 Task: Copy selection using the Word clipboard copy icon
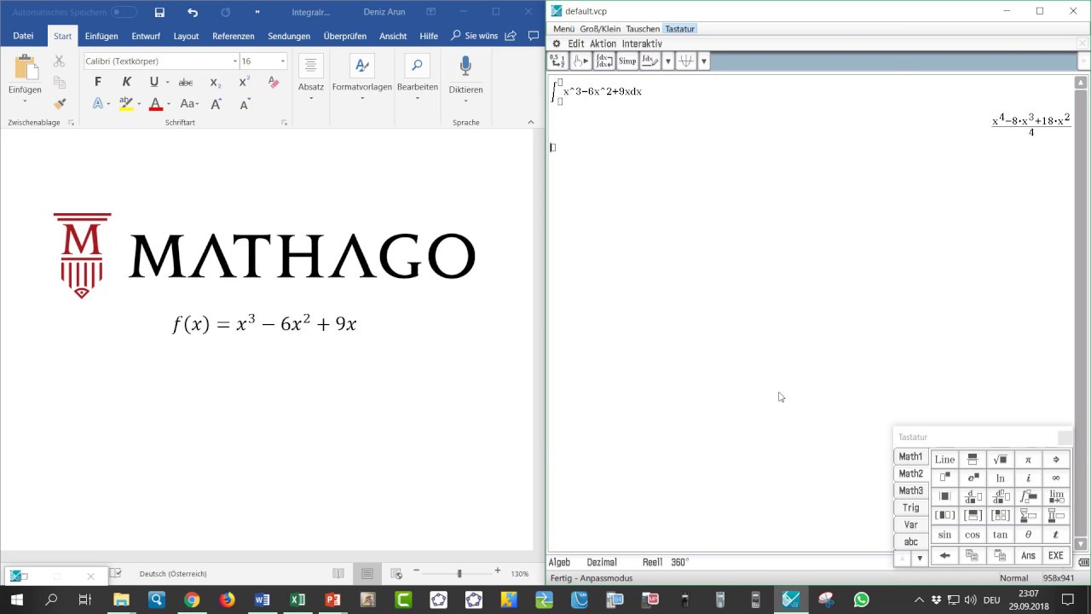click(x=59, y=83)
